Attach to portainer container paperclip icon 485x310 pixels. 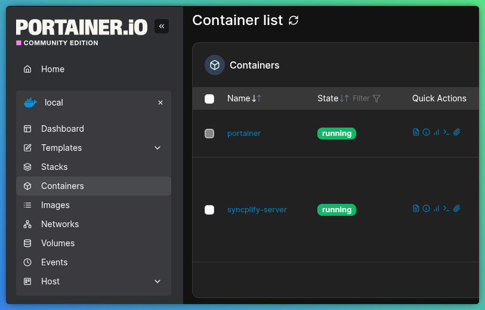(x=456, y=132)
